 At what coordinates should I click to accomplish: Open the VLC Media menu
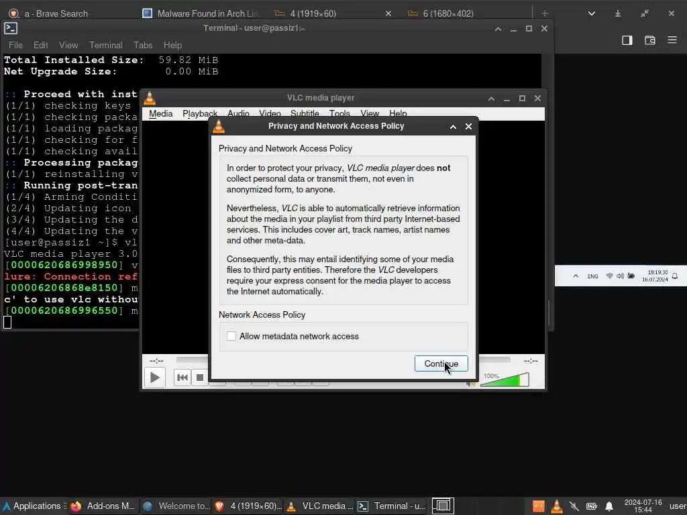click(161, 113)
